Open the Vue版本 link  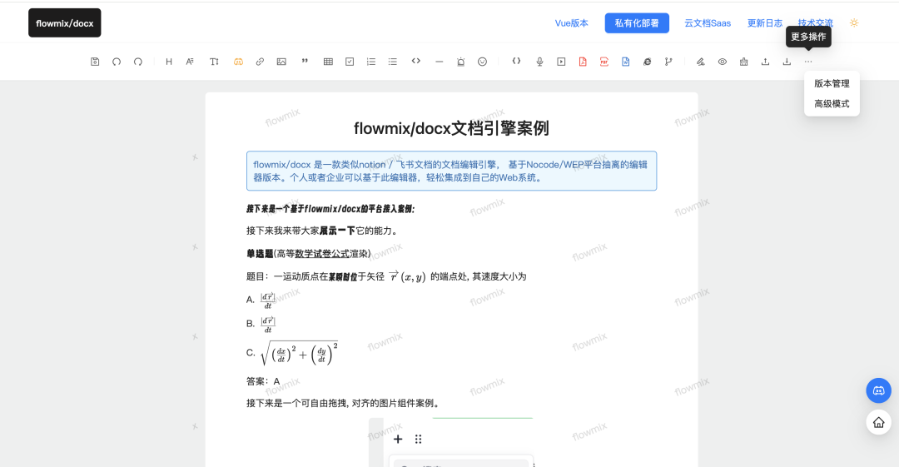coord(572,23)
